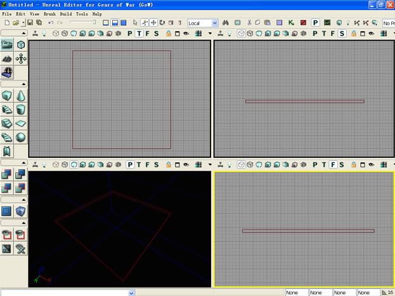Image resolution: width=395 pixels, height=296 pixels.
Task: Open the Brush menu
Action: [x=49, y=13]
